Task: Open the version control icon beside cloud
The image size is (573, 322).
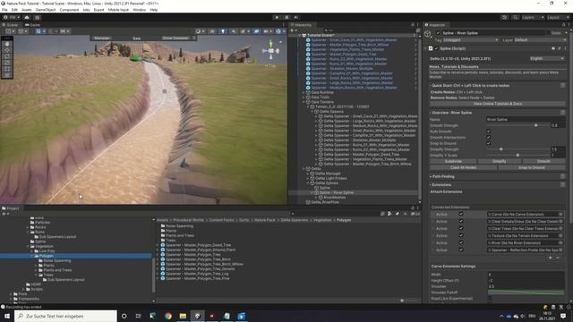Action: click(37, 17)
